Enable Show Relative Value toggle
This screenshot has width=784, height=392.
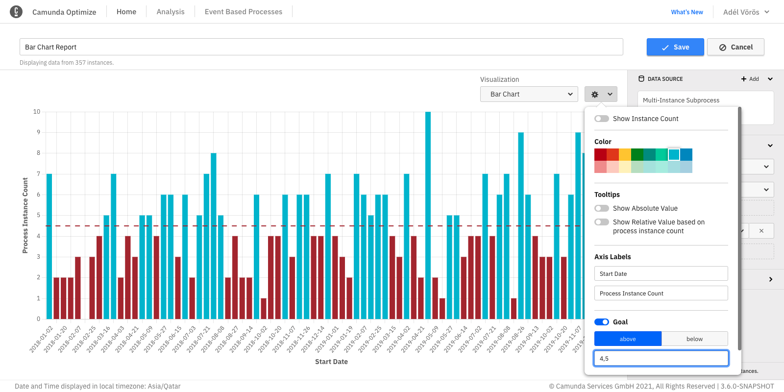click(x=602, y=222)
